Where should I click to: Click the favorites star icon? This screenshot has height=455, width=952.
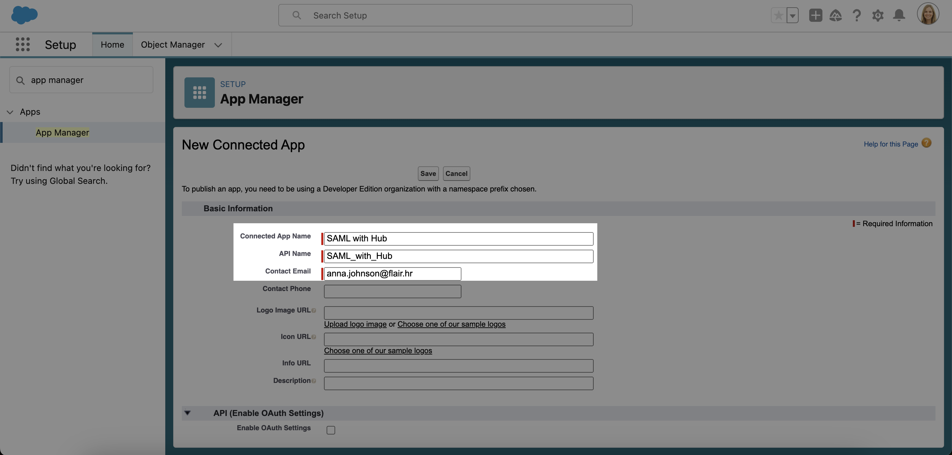[778, 15]
